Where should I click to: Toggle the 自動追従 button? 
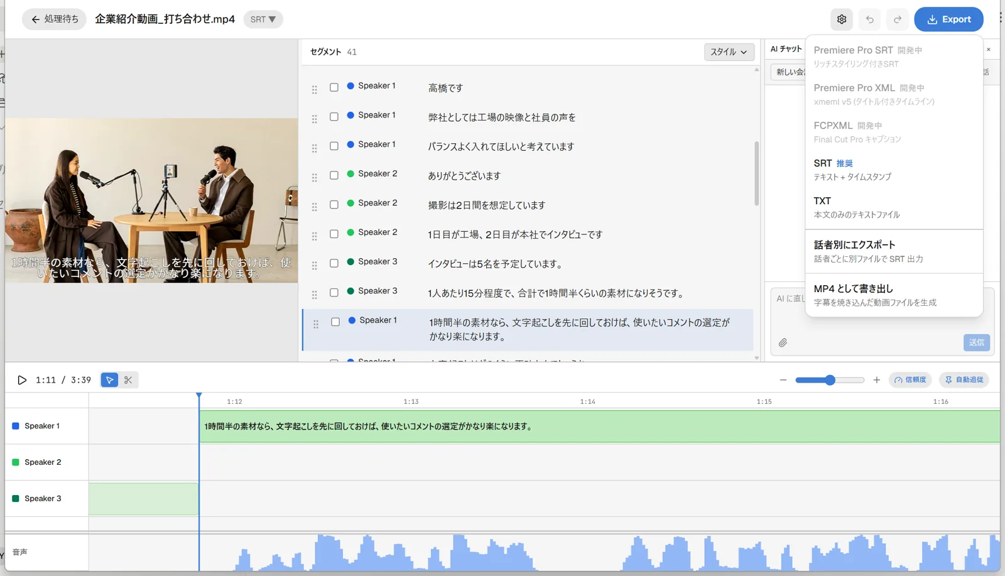tap(964, 380)
